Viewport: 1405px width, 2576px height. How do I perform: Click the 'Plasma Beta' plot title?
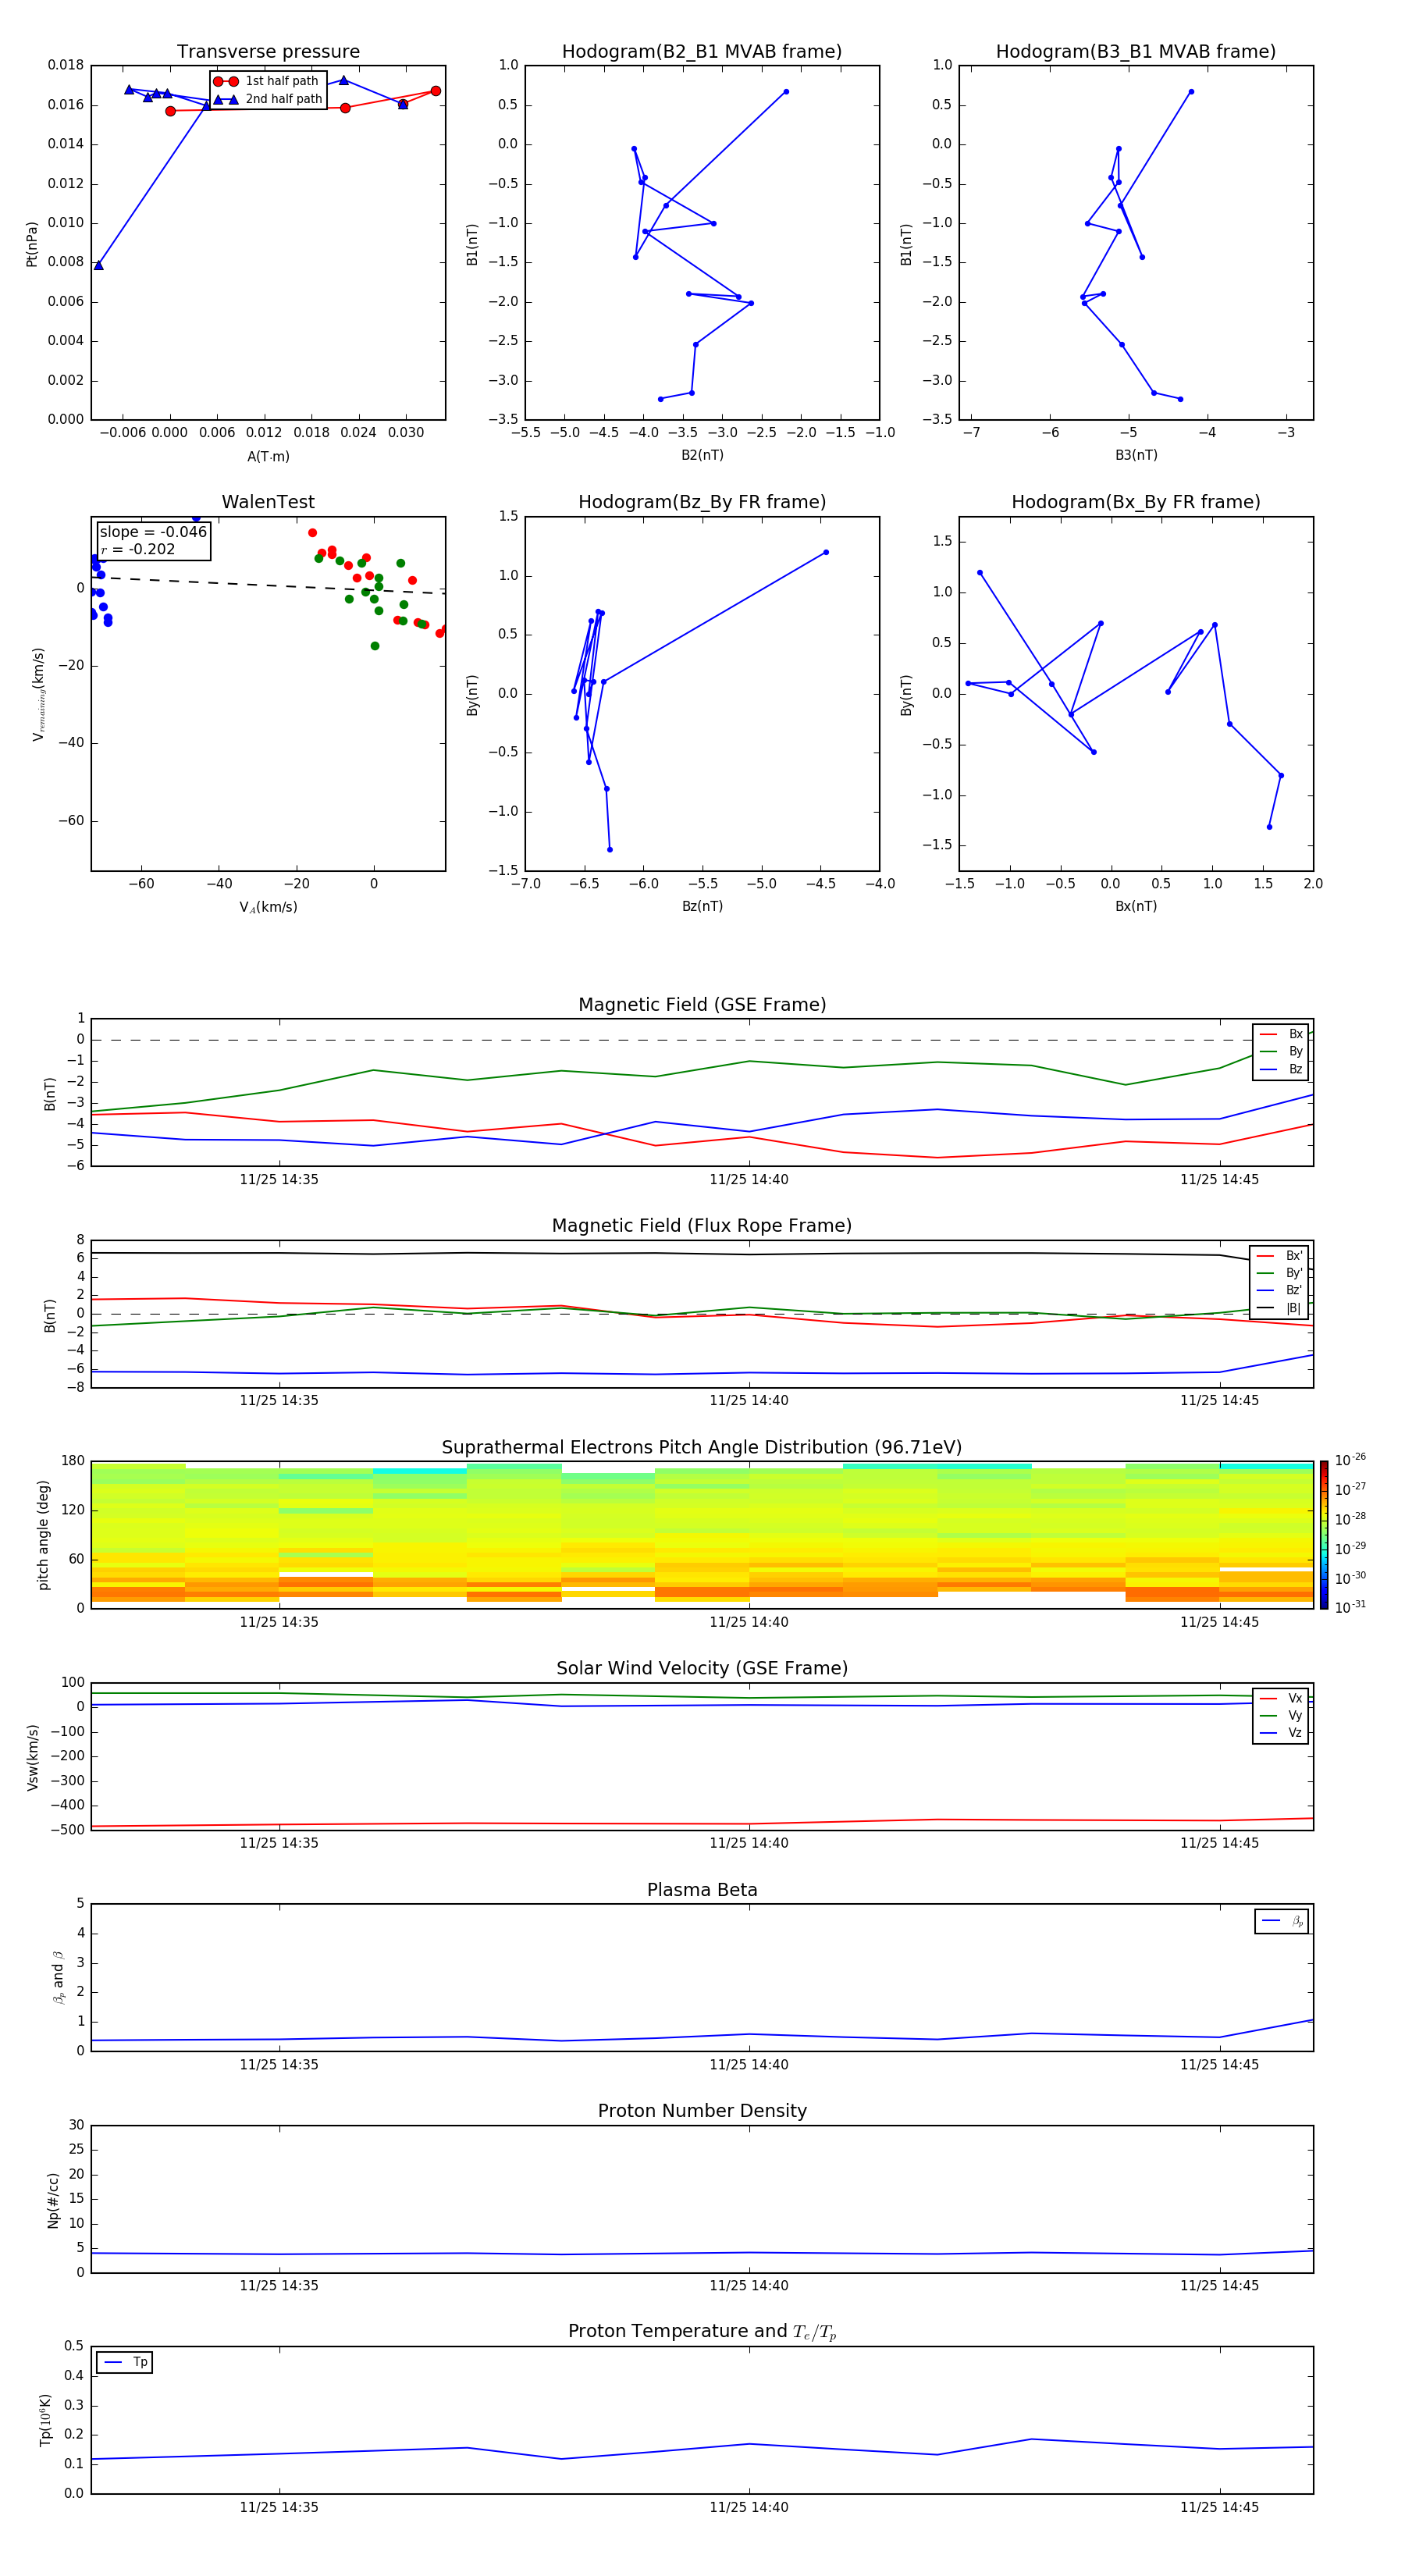click(702, 1890)
